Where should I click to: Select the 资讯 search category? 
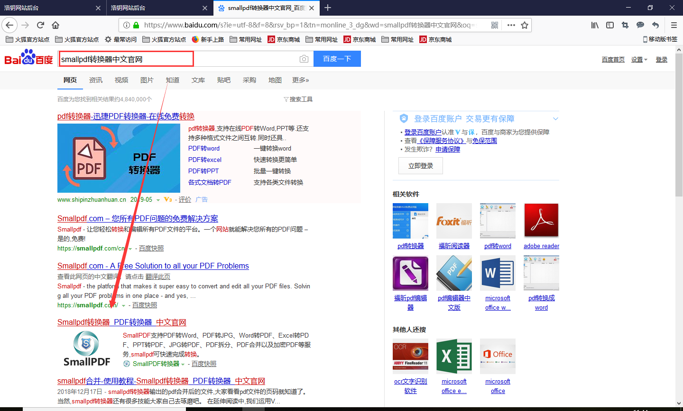[x=96, y=80]
